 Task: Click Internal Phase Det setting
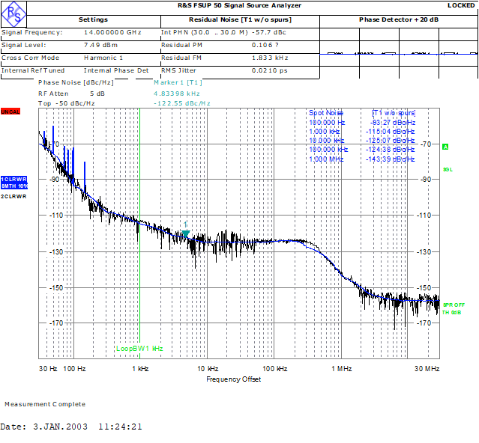click(x=116, y=70)
